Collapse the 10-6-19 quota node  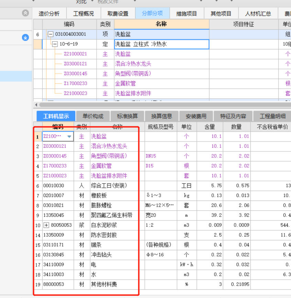coord(55,44)
